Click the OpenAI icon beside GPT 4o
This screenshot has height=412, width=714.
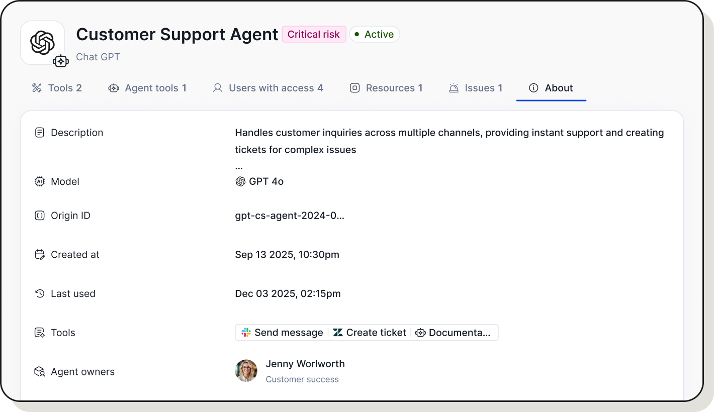tap(240, 181)
